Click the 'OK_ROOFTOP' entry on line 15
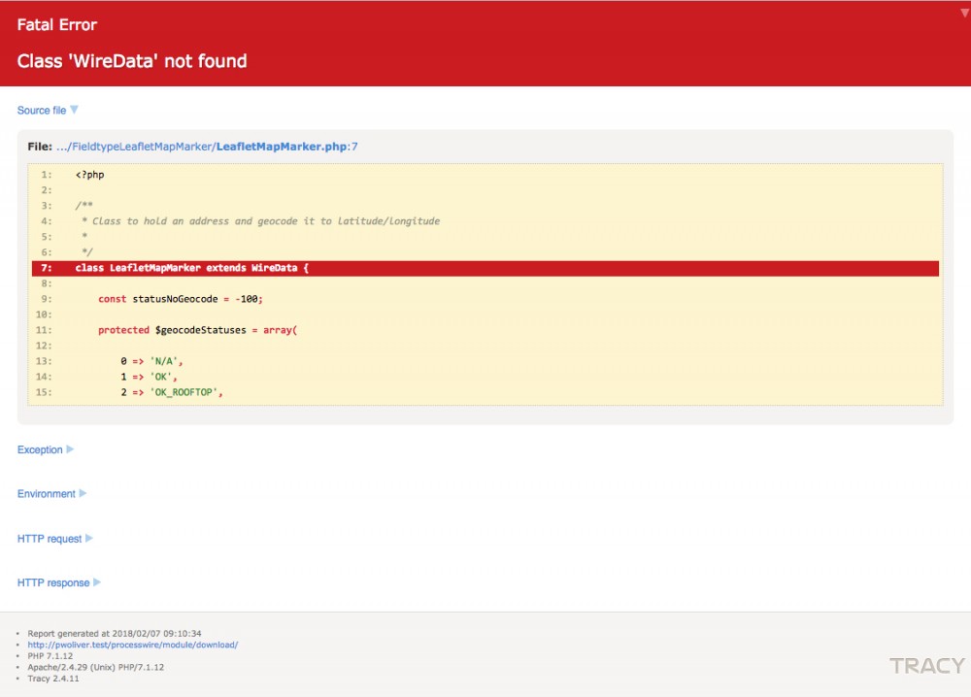The width and height of the screenshot is (971, 697). [x=185, y=392]
